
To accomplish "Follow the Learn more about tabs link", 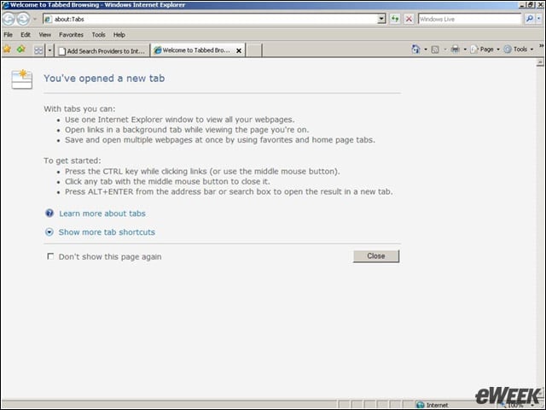I will click(102, 214).
